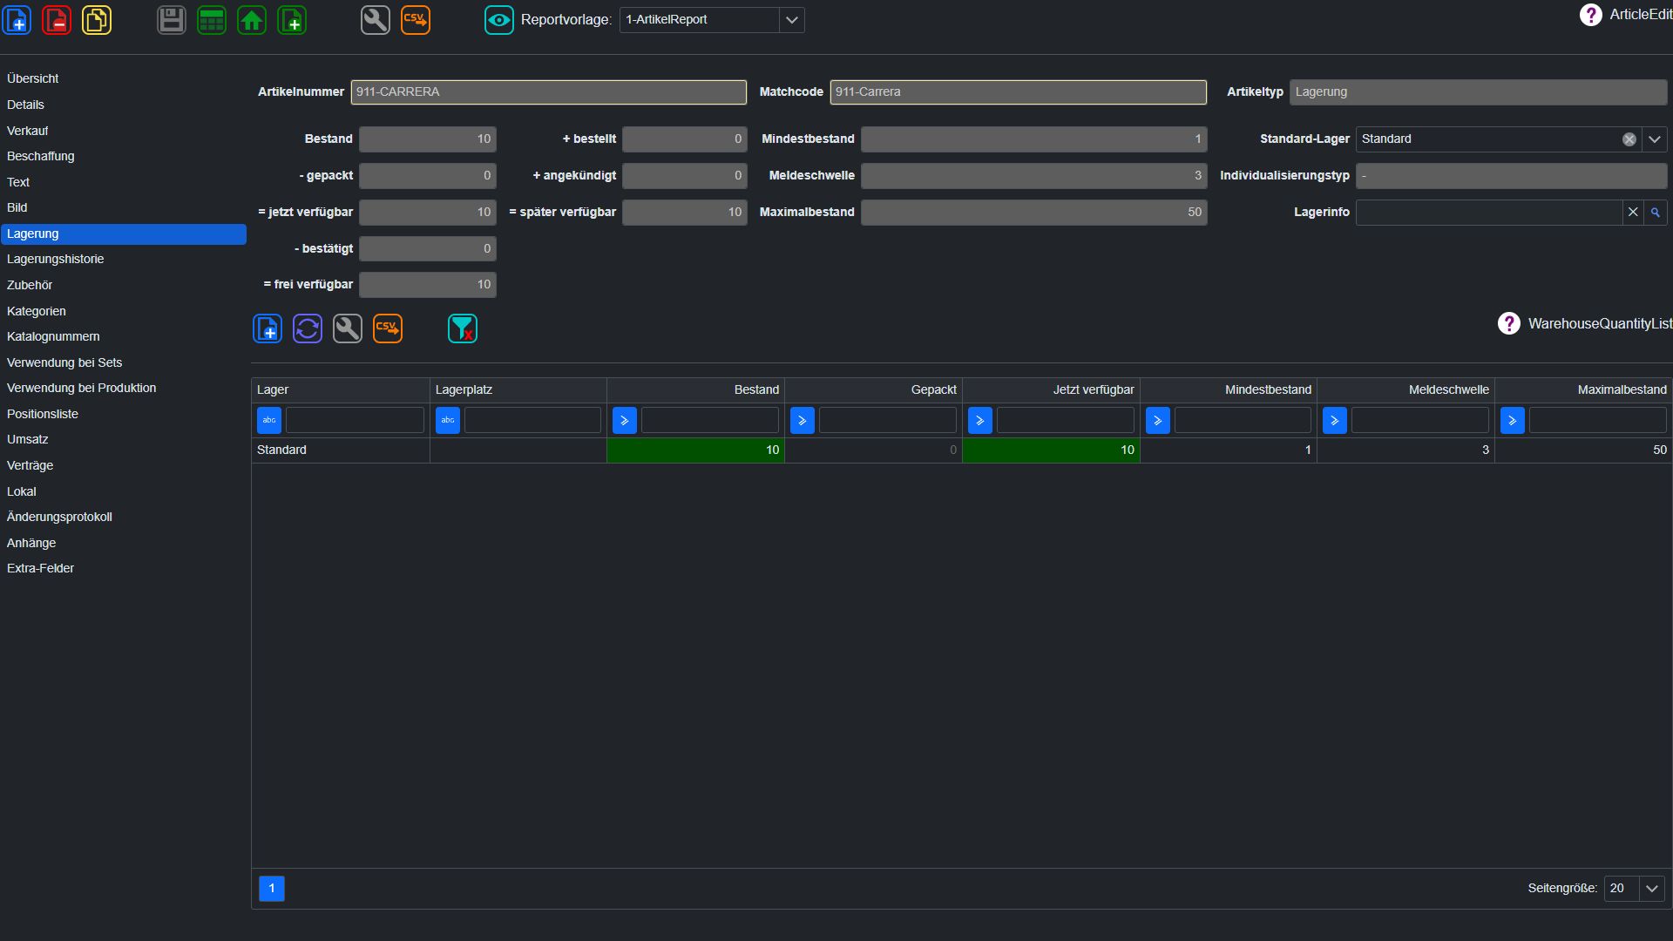Image resolution: width=1673 pixels, height=941 pixels.
Task: Open the Positionsliste section
Action: (123, 414)
